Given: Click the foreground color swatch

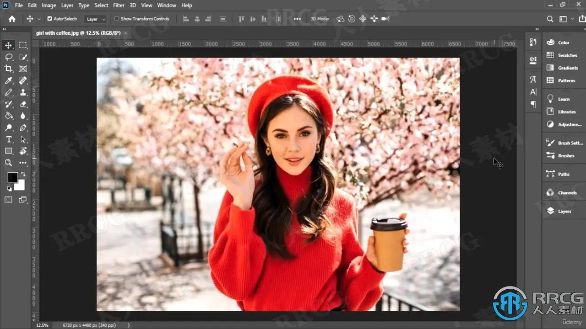Looking at the screenshot, I should click(12, 177).
